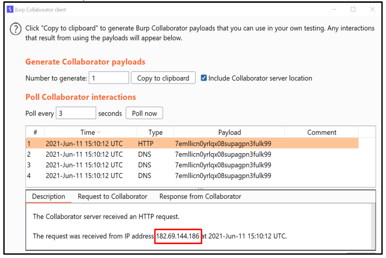The height and width of the screenshot is (258, 386).
Task: Select row 2's DNS type cell
Action: 145,154
